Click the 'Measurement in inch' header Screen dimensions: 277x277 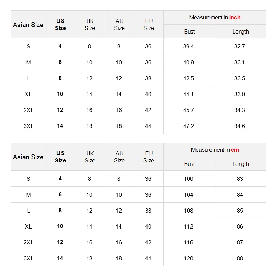pyautogui.click(x=215, y=18)
